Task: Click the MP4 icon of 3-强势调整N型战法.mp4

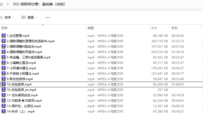Action: [x=4, y=46]
